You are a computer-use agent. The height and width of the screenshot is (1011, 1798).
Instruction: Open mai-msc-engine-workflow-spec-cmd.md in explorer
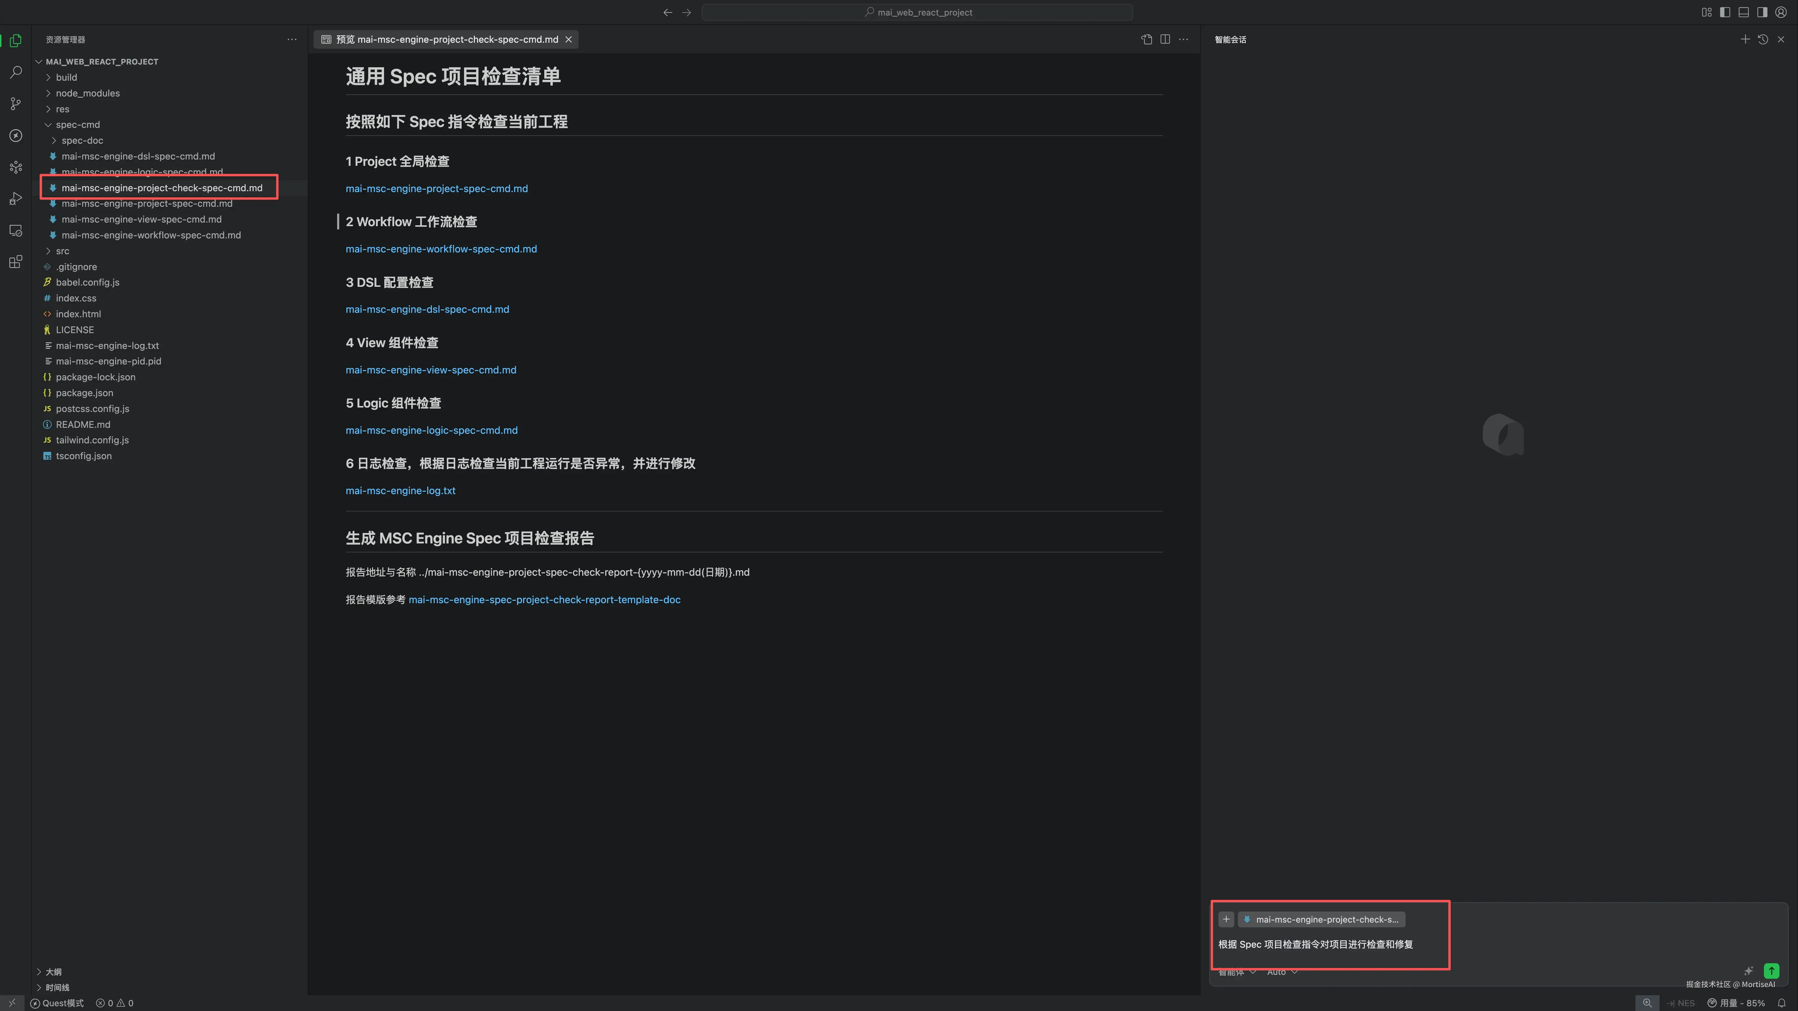(x=151, y=235)
